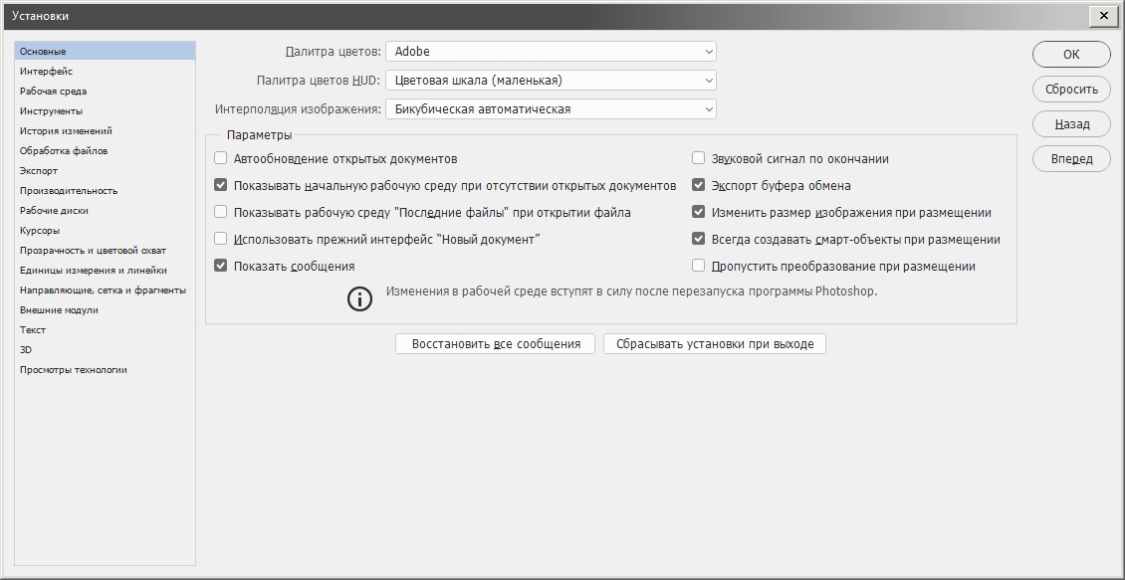Image resolution: width=1125 pixels, height=580 pixels.
Task: Uncheck Показать сообщения checkbox
Action: click(x=221, y=267)
